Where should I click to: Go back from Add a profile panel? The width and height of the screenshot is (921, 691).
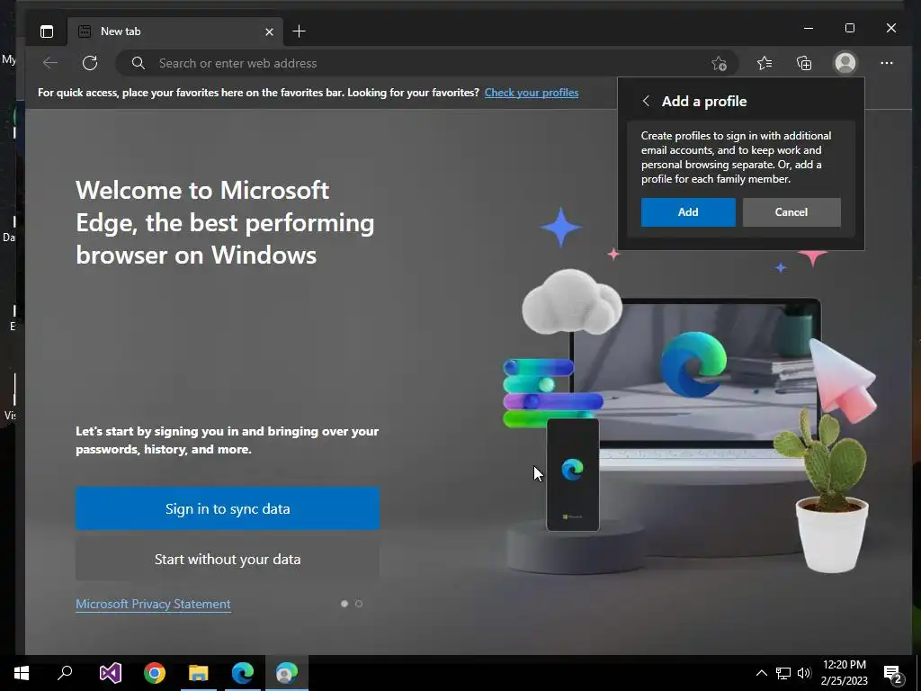coord(646,101)
